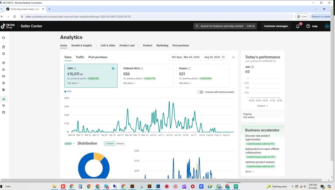Switch to the Traffic sub-tab
Image resolution: width=335 pixels, height=190 pixels.
tap(80, 57)
